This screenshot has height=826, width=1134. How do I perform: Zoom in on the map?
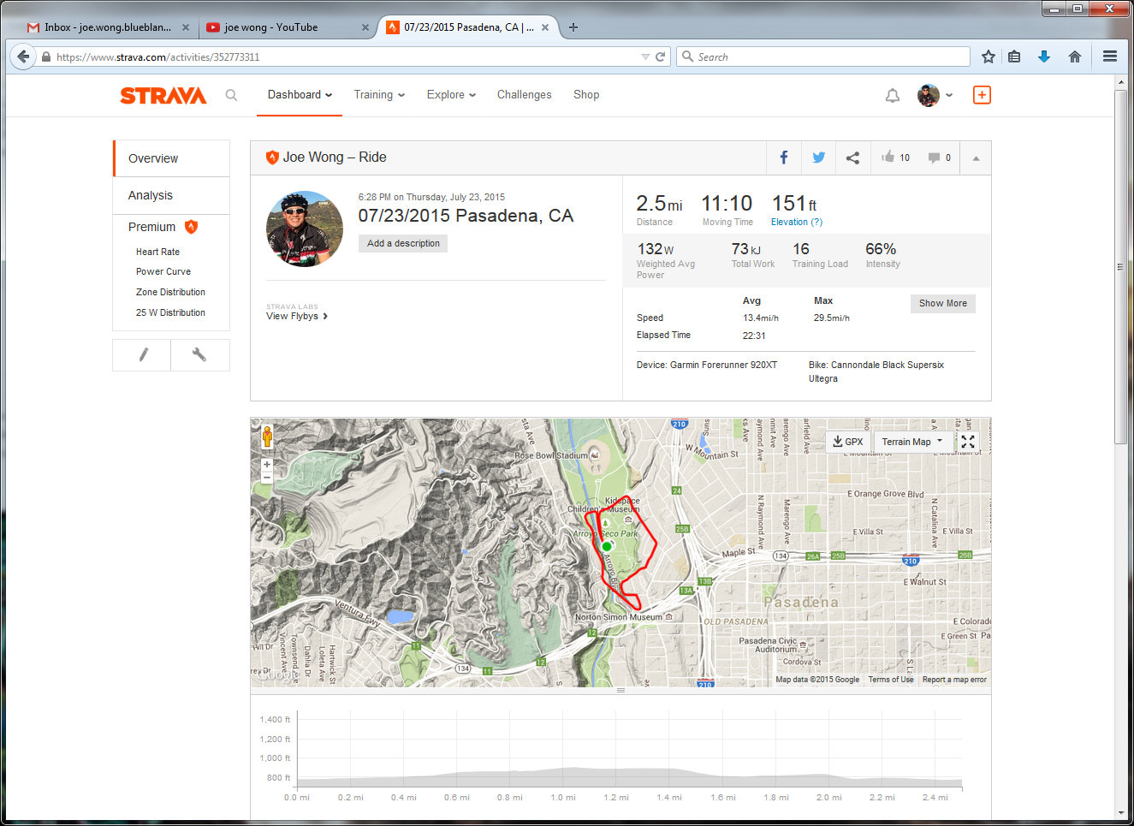[267, 464]
